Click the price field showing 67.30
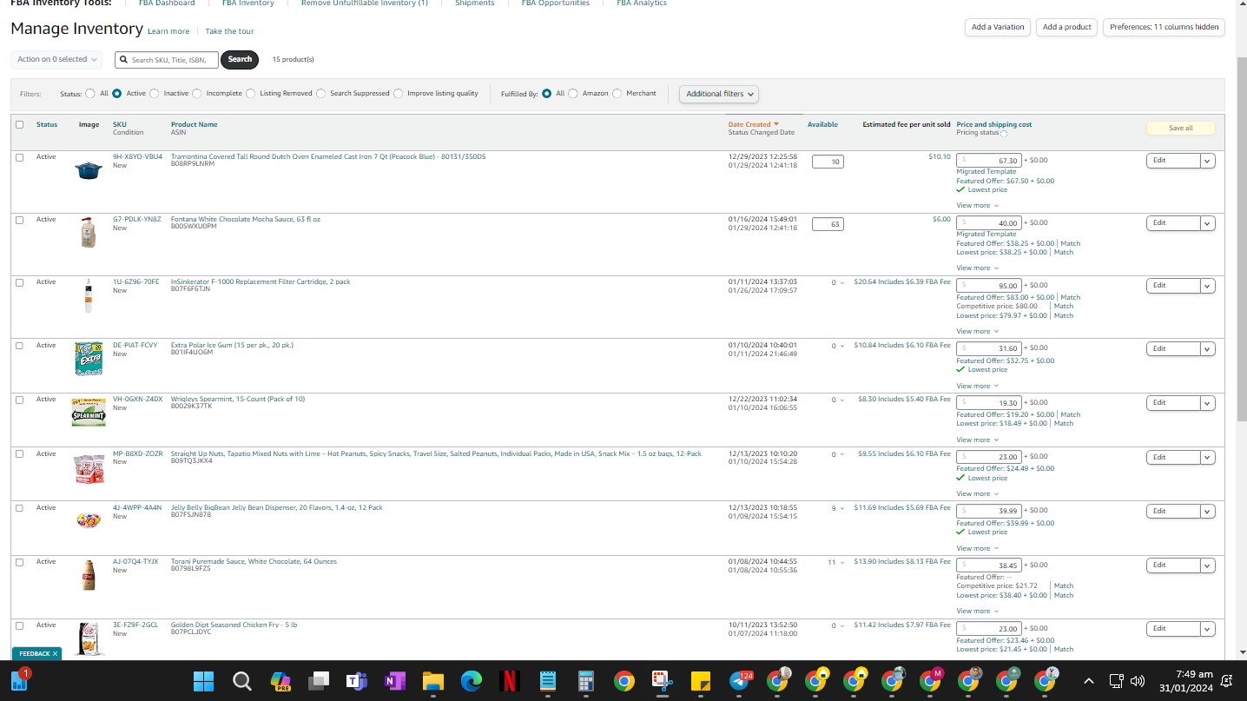1247x701 pixels. (x=989, y=161)
